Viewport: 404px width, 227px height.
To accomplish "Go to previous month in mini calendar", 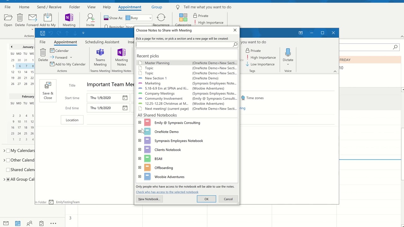I will click(11, 47).
